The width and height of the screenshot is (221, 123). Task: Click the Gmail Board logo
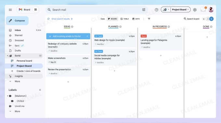pos(24,9)
